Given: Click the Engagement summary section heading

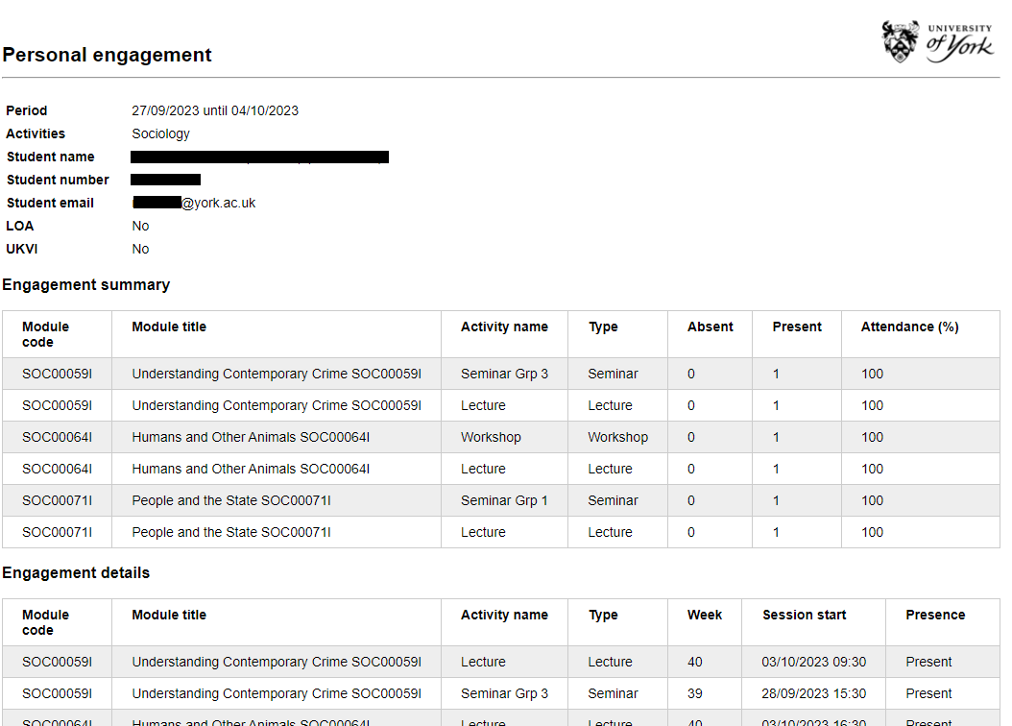Looking at the screenshot, I should coord(85,284).
